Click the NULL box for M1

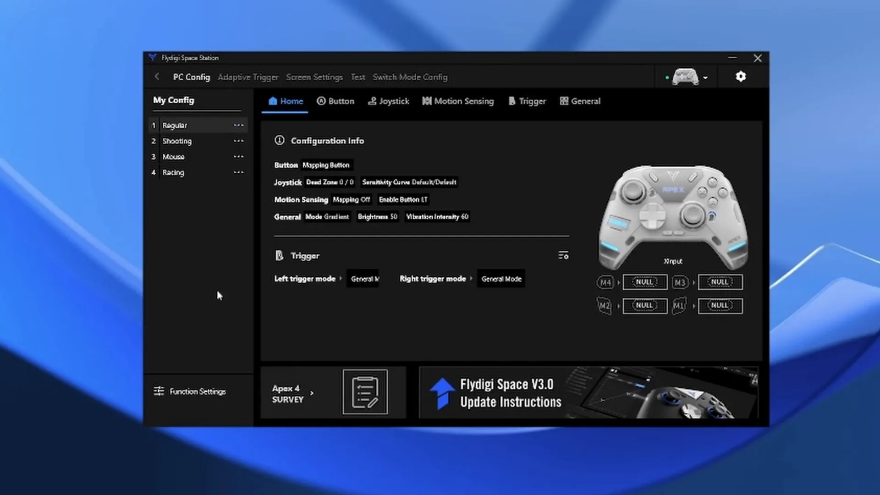click(720, 306)
